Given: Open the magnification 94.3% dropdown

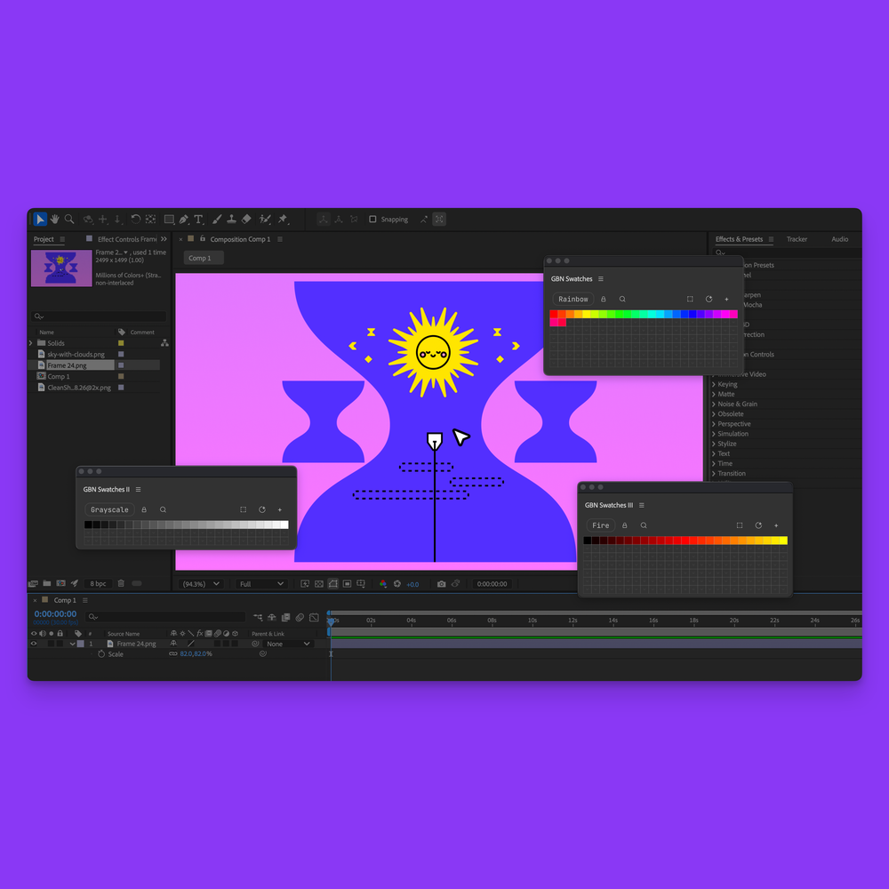Looking at the screenshot, I should click(200, 584).
